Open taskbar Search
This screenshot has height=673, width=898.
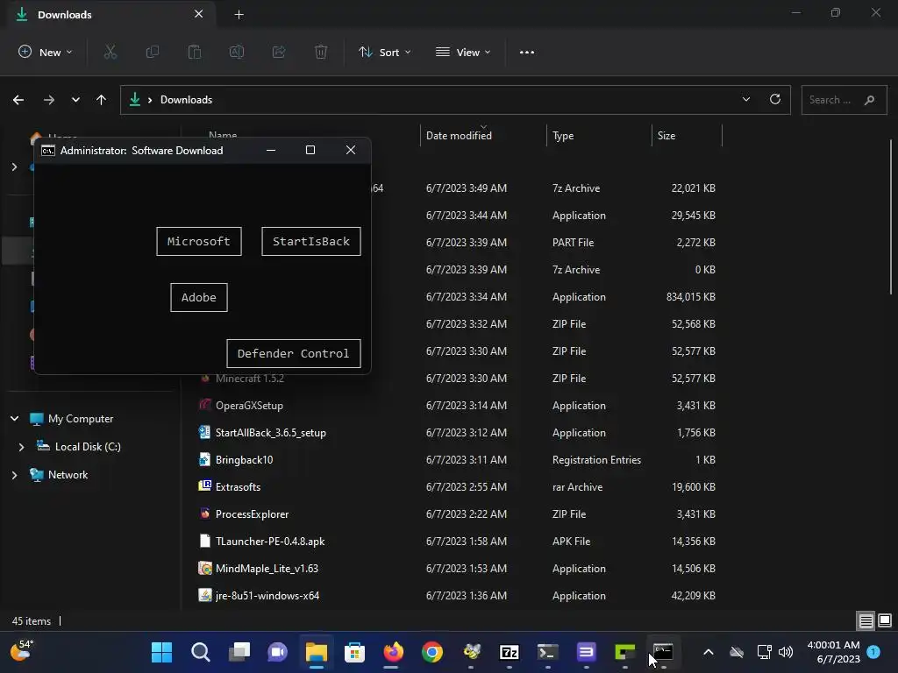point(201,652)
